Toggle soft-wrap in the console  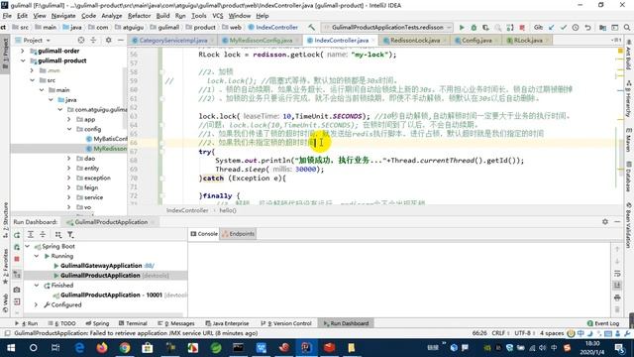[x=617, y=274]
